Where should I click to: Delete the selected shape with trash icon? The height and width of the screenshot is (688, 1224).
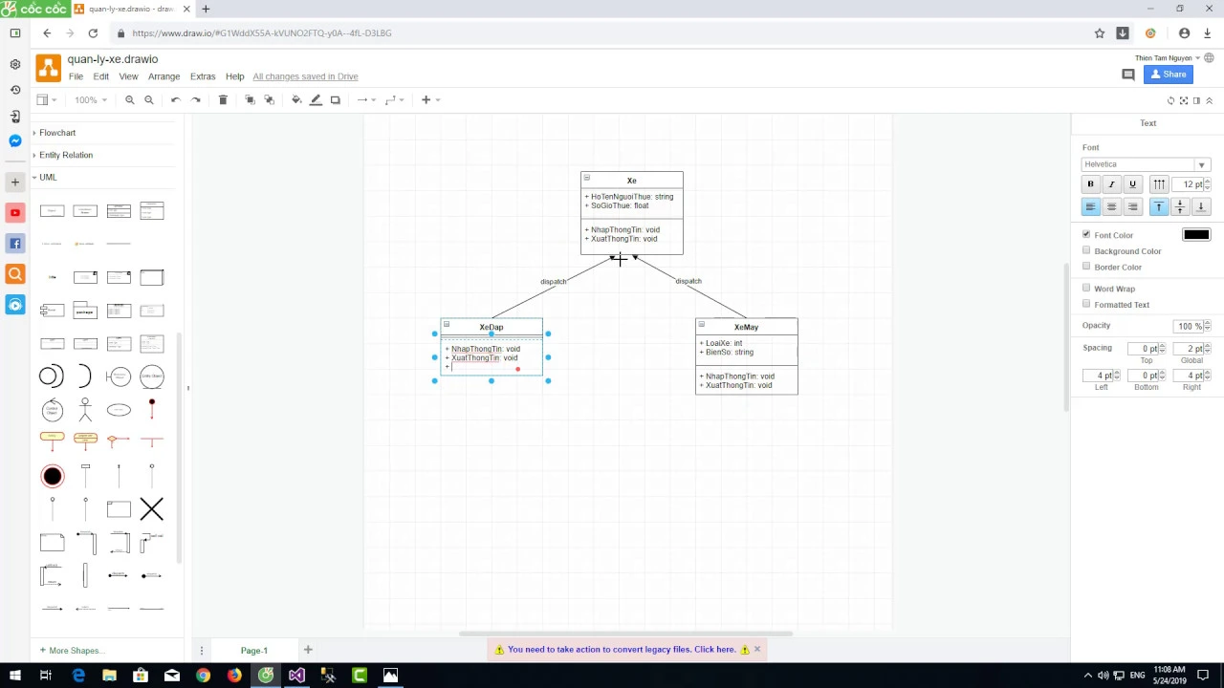223,99
